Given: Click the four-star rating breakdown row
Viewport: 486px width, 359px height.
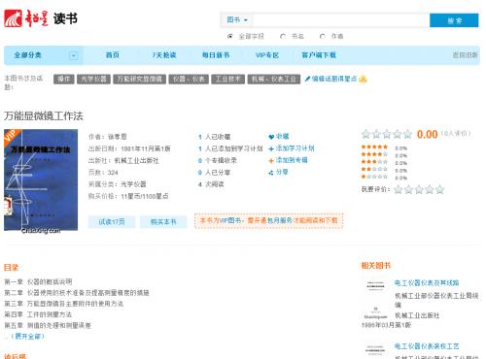Looking at the screenshot, I should pos(384,155).
